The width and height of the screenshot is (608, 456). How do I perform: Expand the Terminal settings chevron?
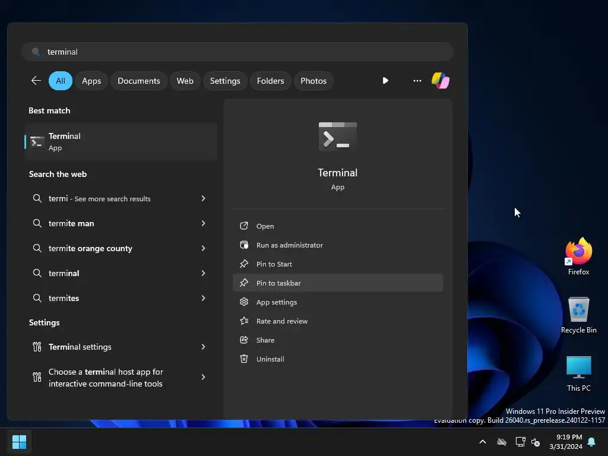pyautogui.click(x=203, y=347)
